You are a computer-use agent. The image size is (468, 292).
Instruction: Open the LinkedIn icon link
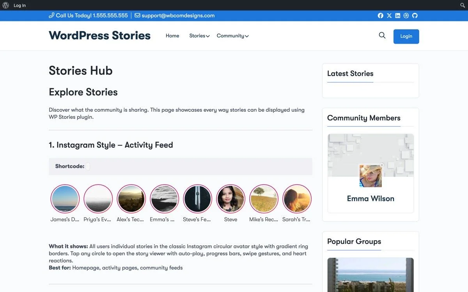pos(397,16)
